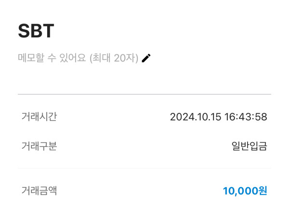Click the (최대 20자) character limit hint
This screenshot has width=289, height=206.
point(114,58)
